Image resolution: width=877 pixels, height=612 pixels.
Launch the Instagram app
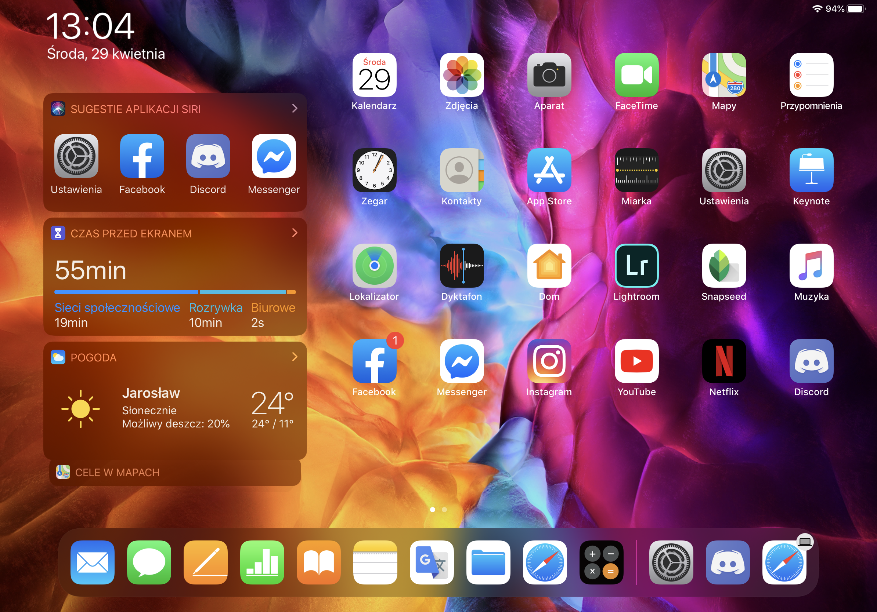pos(549,361)
